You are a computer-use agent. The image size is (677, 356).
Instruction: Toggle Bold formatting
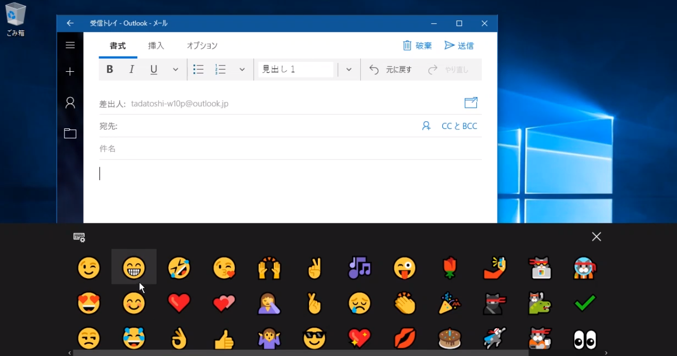pos(109,70)
